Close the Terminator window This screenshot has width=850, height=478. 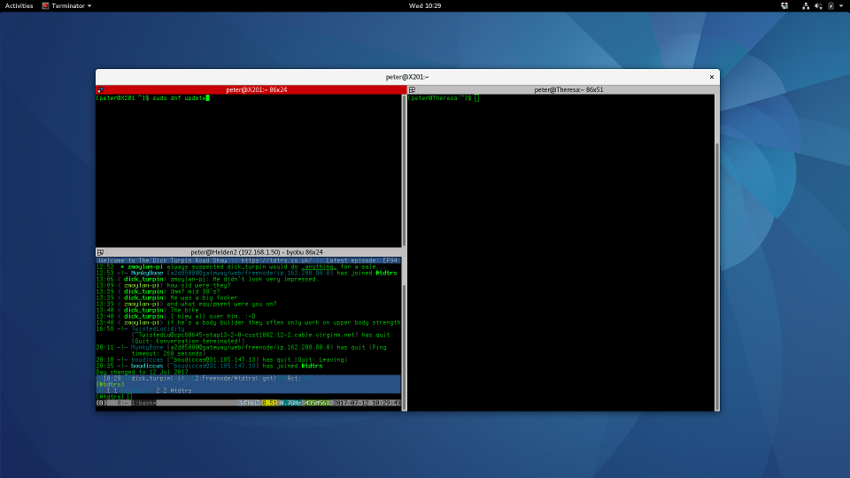click(712, 77)
